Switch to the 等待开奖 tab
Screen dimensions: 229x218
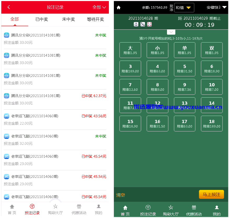95,19
